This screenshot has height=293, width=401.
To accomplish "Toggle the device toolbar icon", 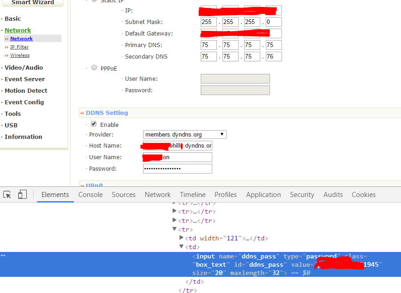I will point(23,195).
